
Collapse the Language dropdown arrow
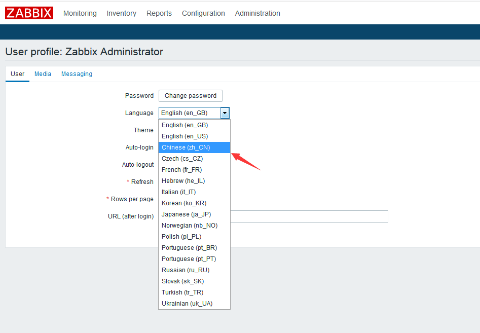tap(225, 113)
